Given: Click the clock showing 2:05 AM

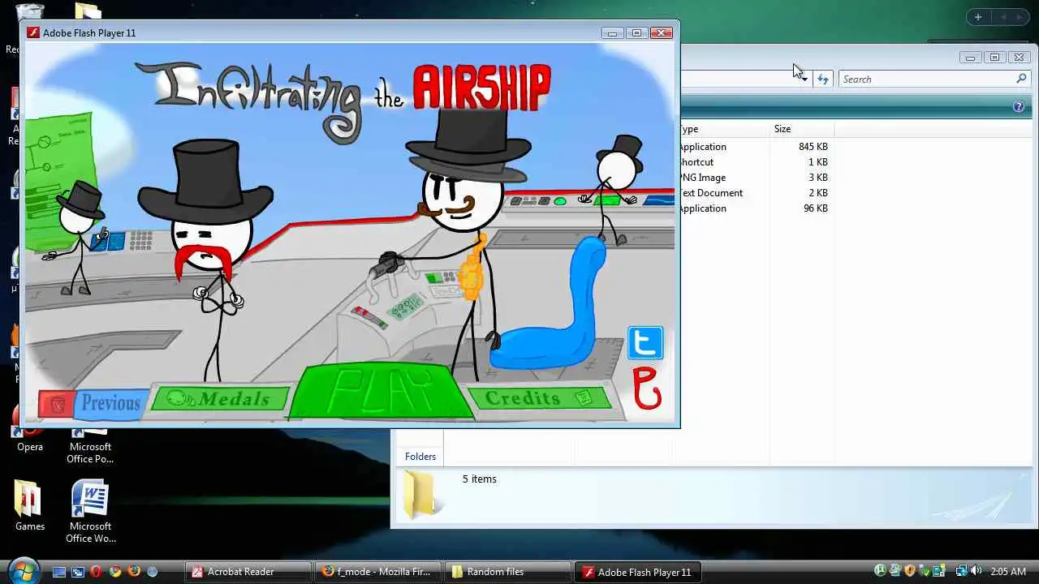Looking at the screenshot, I should pyautogui.click(x=1007, y=571).
